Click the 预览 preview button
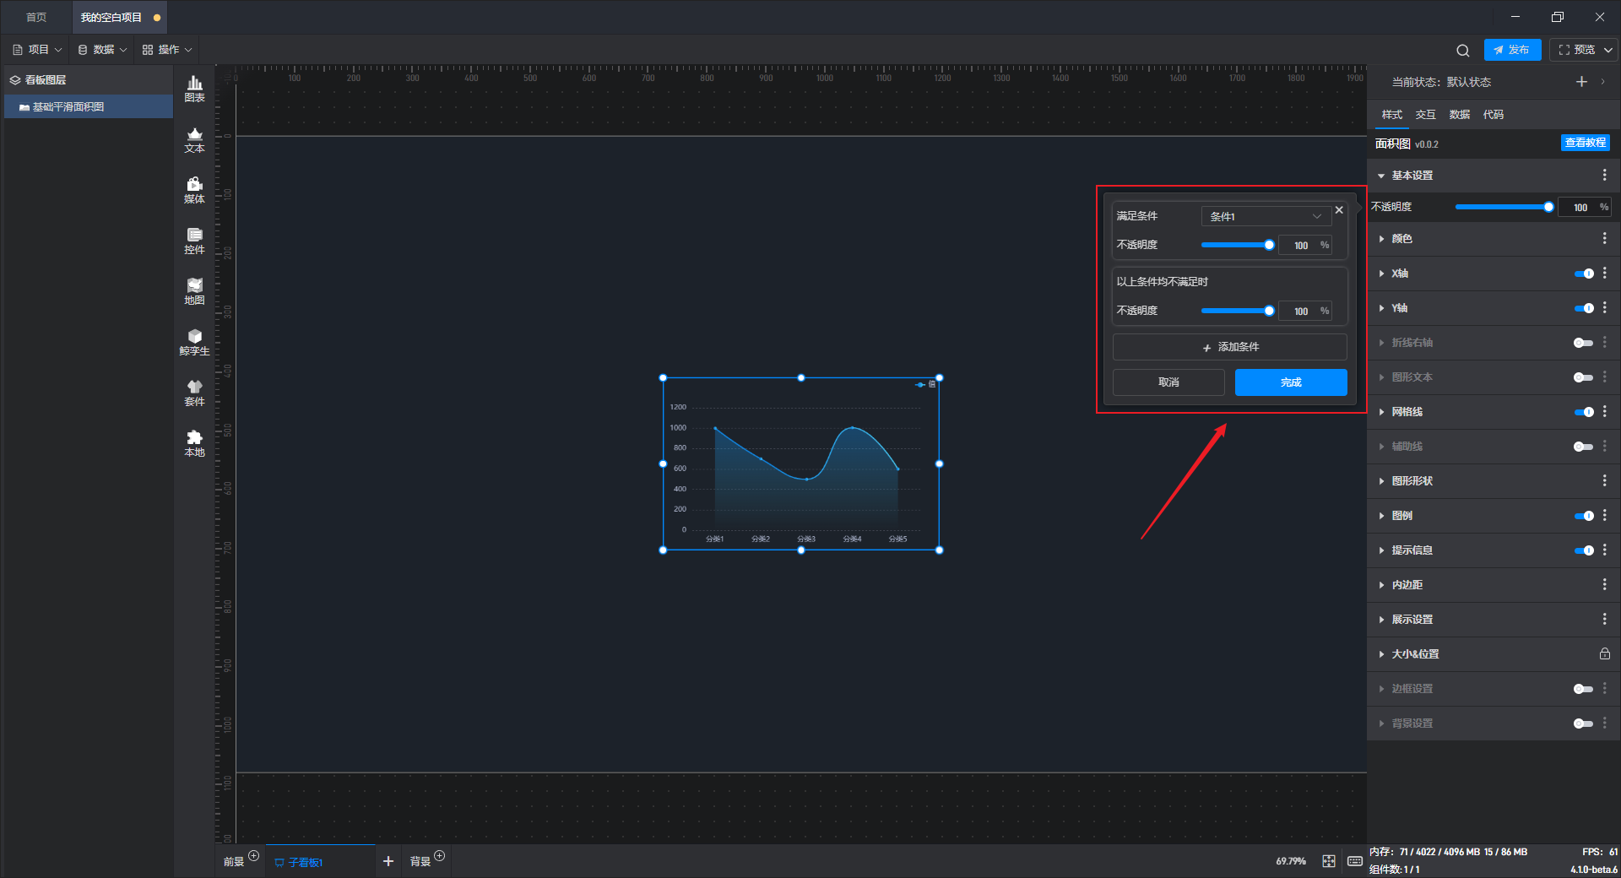The height and width of the screenshot is (878, 1621). point(1576,50)
